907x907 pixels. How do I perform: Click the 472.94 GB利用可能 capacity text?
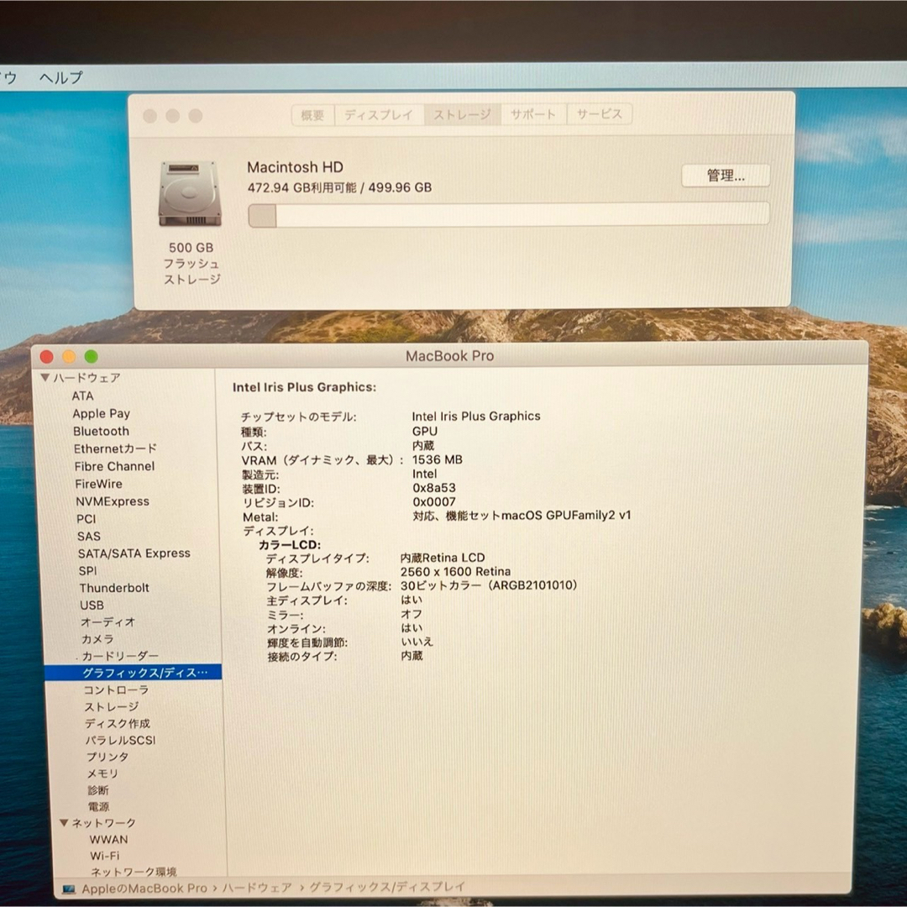pos(301,187)
